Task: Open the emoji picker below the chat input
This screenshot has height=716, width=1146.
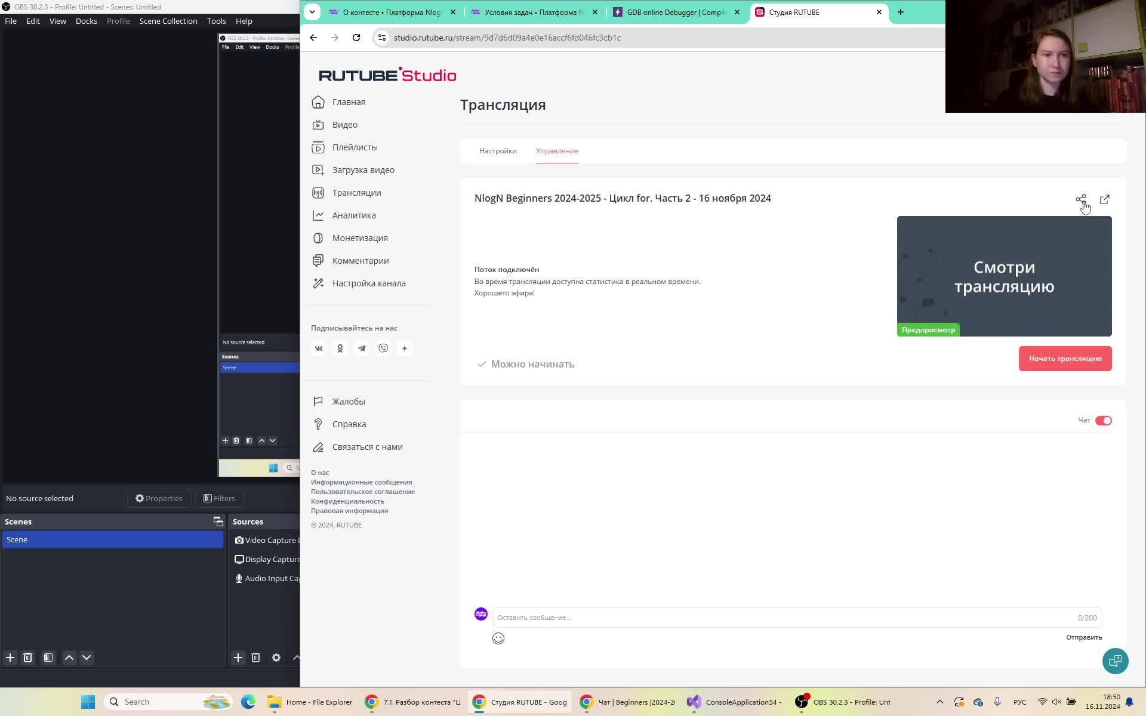Action: coord(498,638)
